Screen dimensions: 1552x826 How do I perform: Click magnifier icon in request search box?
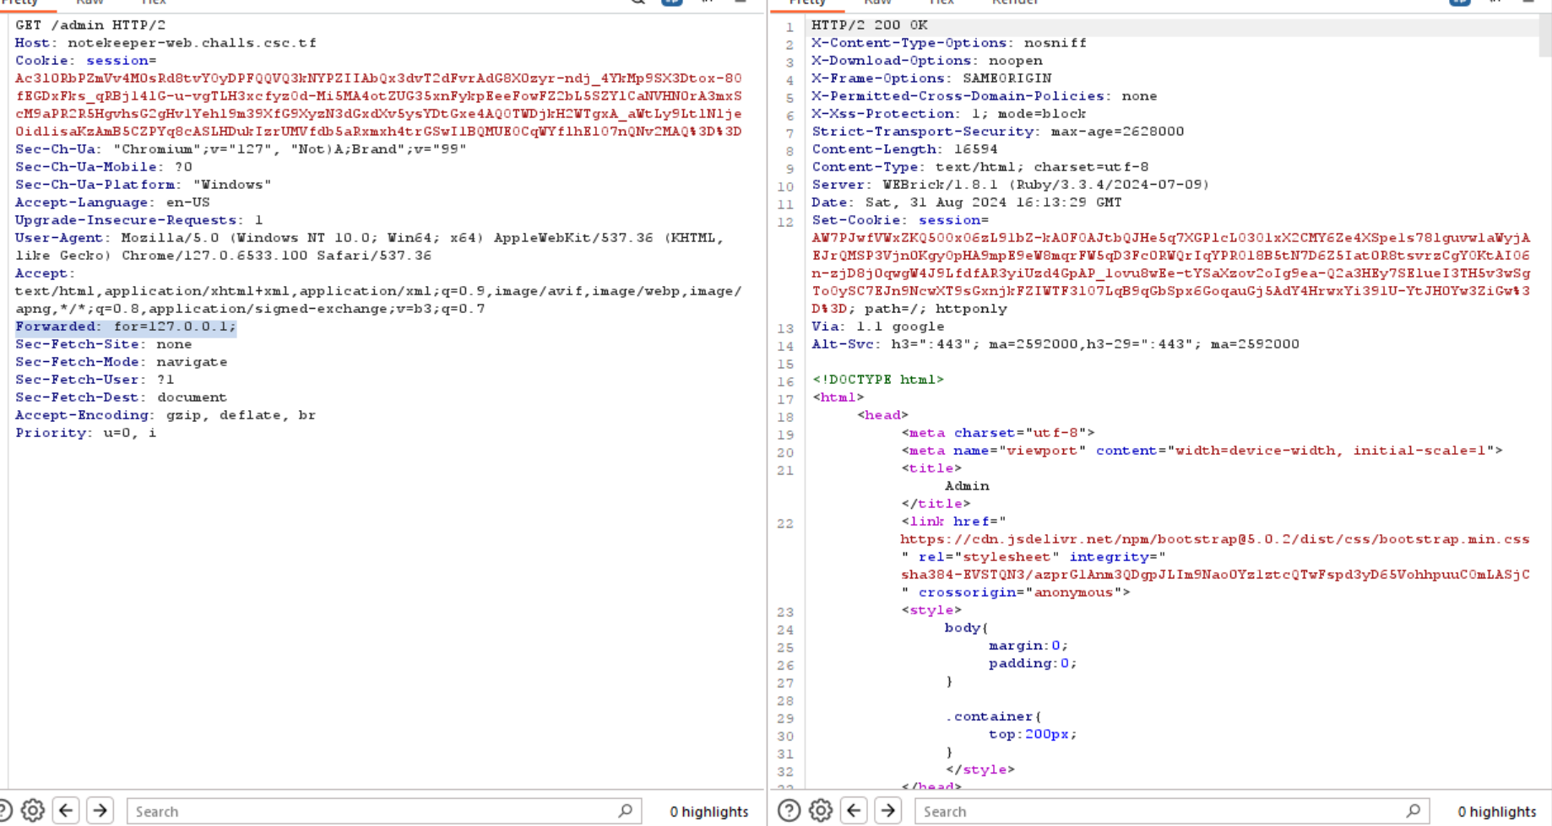point(625,811)
